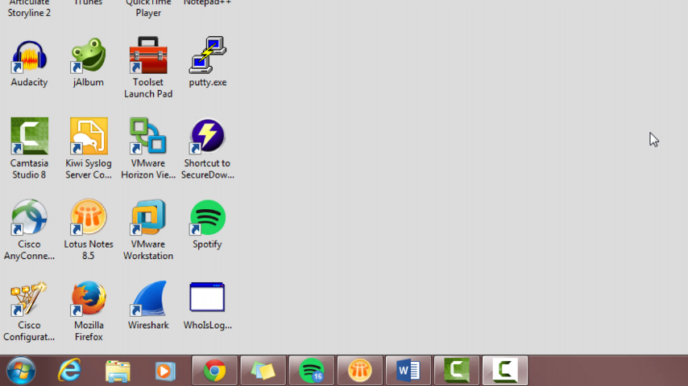Select the Cisco AnyConnect desktop icon
The height and width of the screenshot is (386, 688).
pyautogui.click(x=29, y=219)
